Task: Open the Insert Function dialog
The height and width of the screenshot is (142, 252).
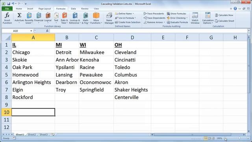Action: (7, 18)
